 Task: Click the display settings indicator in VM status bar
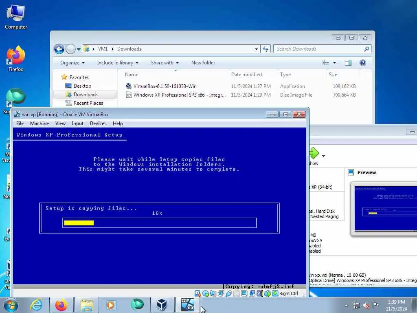244,293
